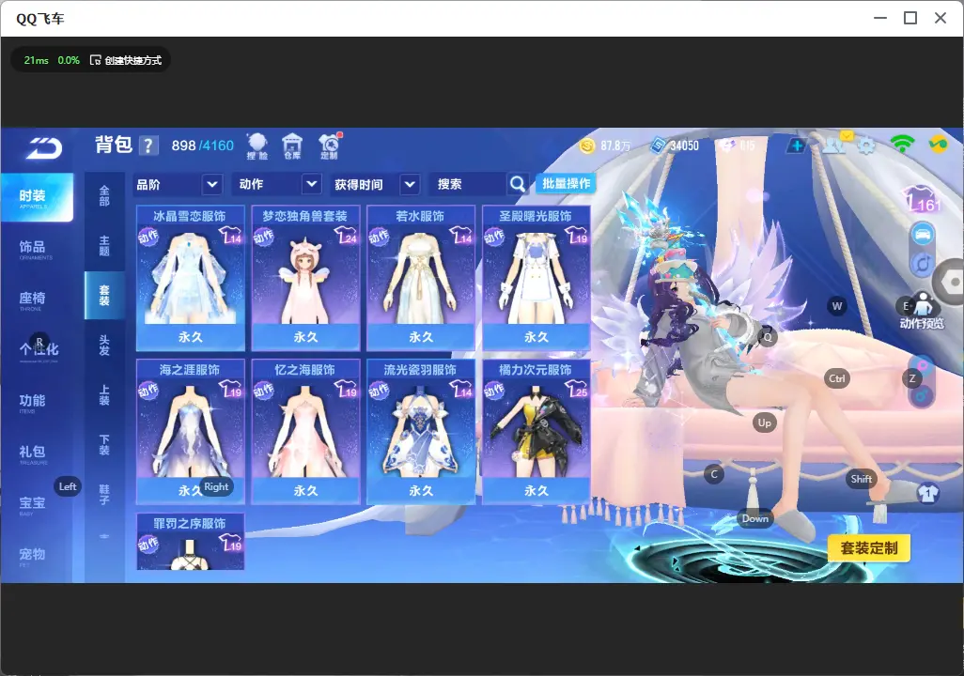
Task: Switch to the 饰品 tab
Action: tap(36, 248)
